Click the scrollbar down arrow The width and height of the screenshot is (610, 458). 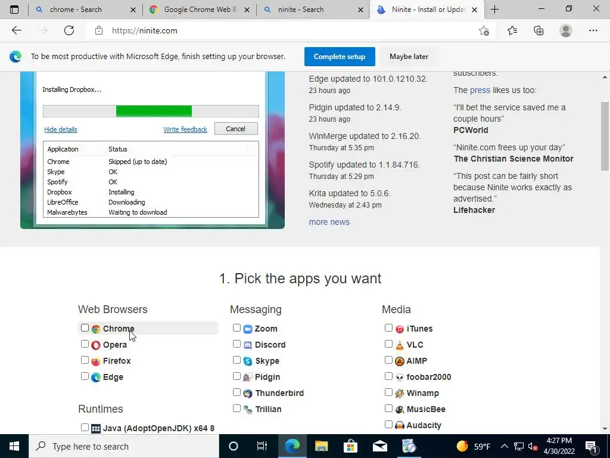(x=605, y=429)
